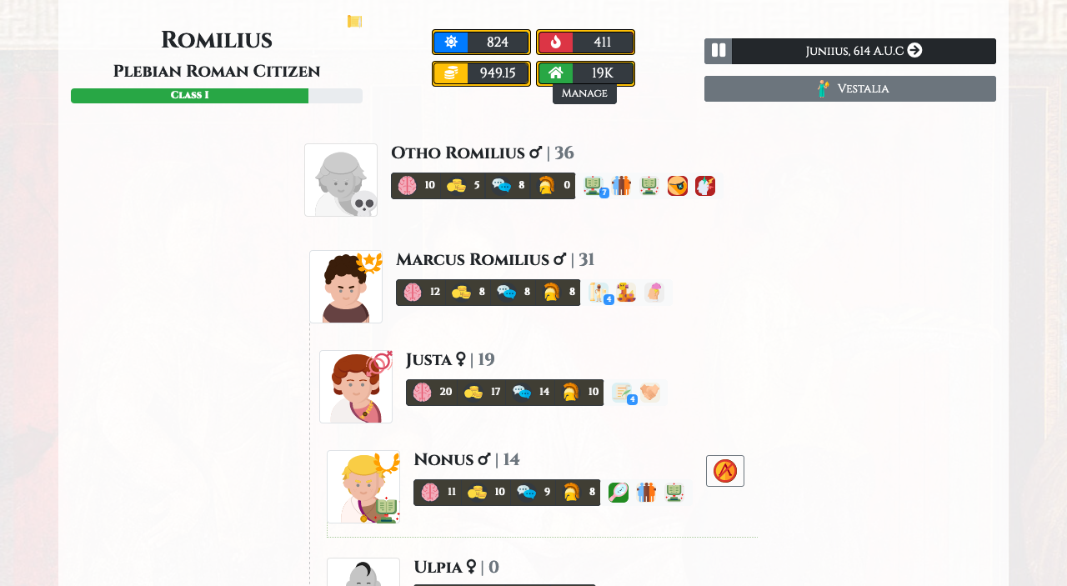Viewport: 1067px width, 586px height.
Task: Open Marcus Romilius's portrait
Action: pos(346,287)
